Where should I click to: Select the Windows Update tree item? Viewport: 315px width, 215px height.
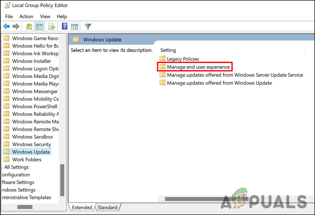pos(31,152)
